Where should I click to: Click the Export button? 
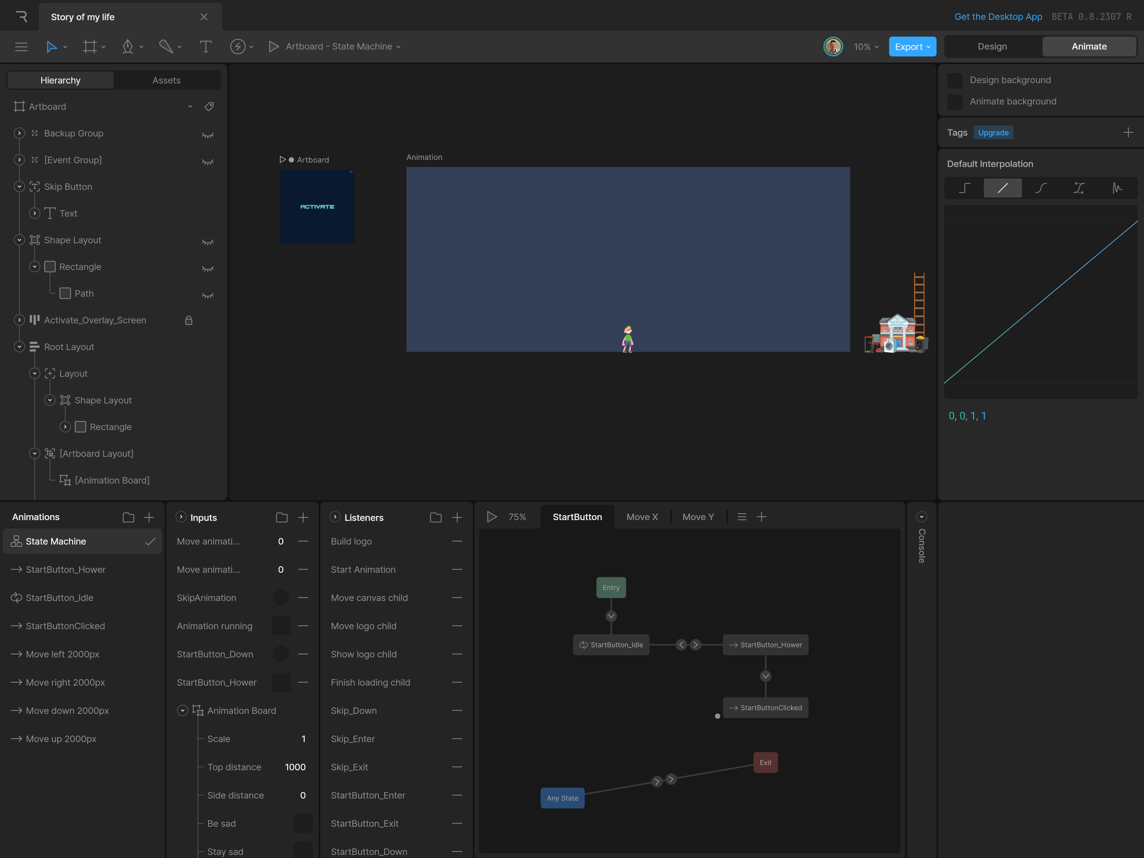click(x=912, y=47)
